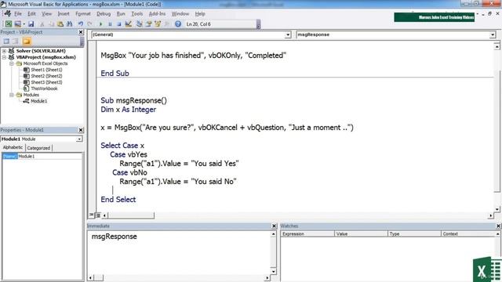Expand the Solver (SOLVER.XLAM) project node

pyautogui.click(x=4, y=51)
